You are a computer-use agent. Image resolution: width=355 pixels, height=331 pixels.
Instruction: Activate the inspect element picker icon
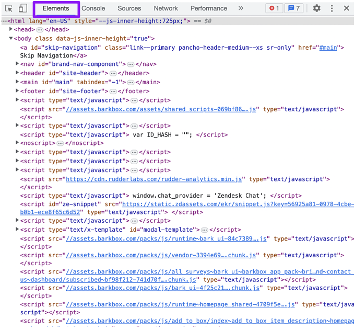pos(9,8)
